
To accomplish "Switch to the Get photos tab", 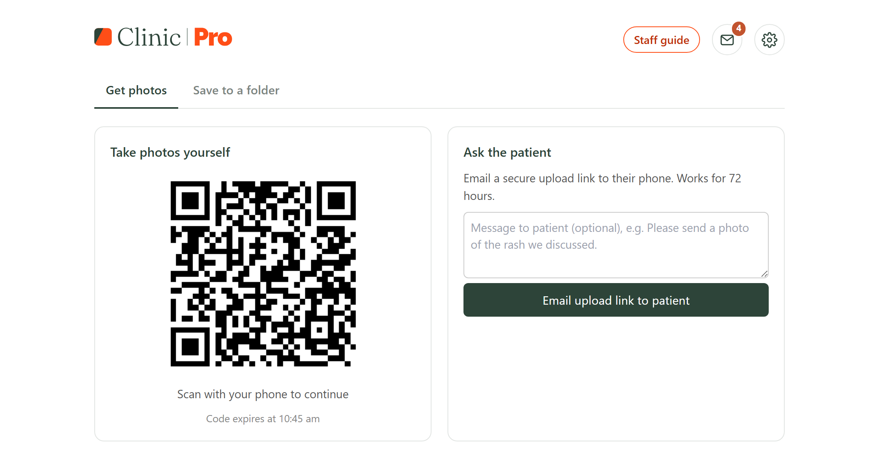I will tap(136, 90).
